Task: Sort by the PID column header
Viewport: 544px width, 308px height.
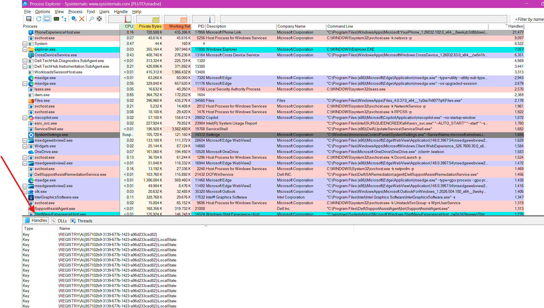Action: (x=198, y=26)
